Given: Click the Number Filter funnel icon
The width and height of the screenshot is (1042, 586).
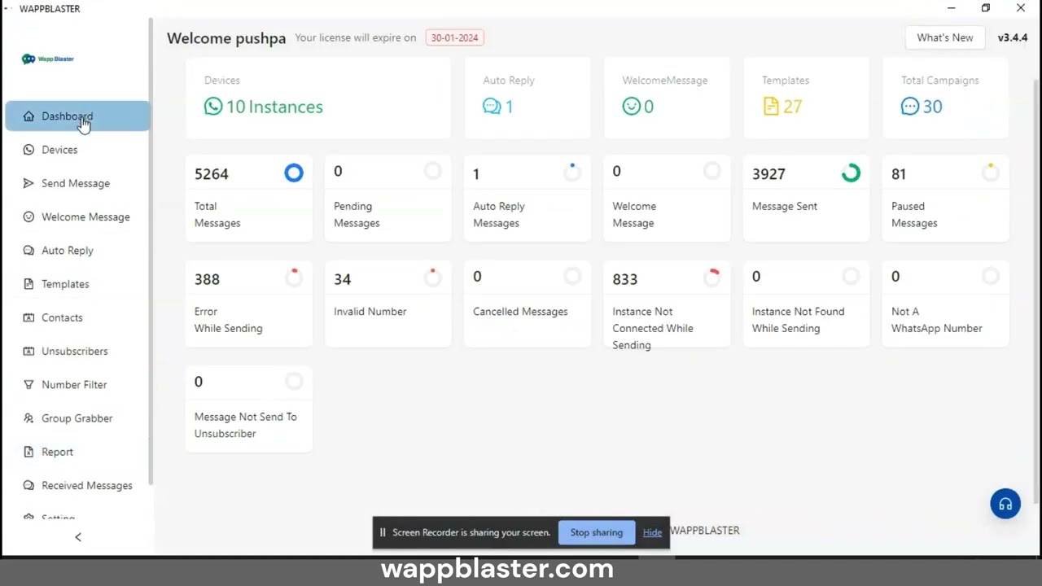Looking at the screenshot, I should coord(28,384).
